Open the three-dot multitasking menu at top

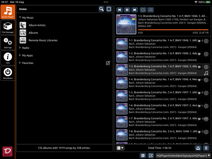pos(106,2)
